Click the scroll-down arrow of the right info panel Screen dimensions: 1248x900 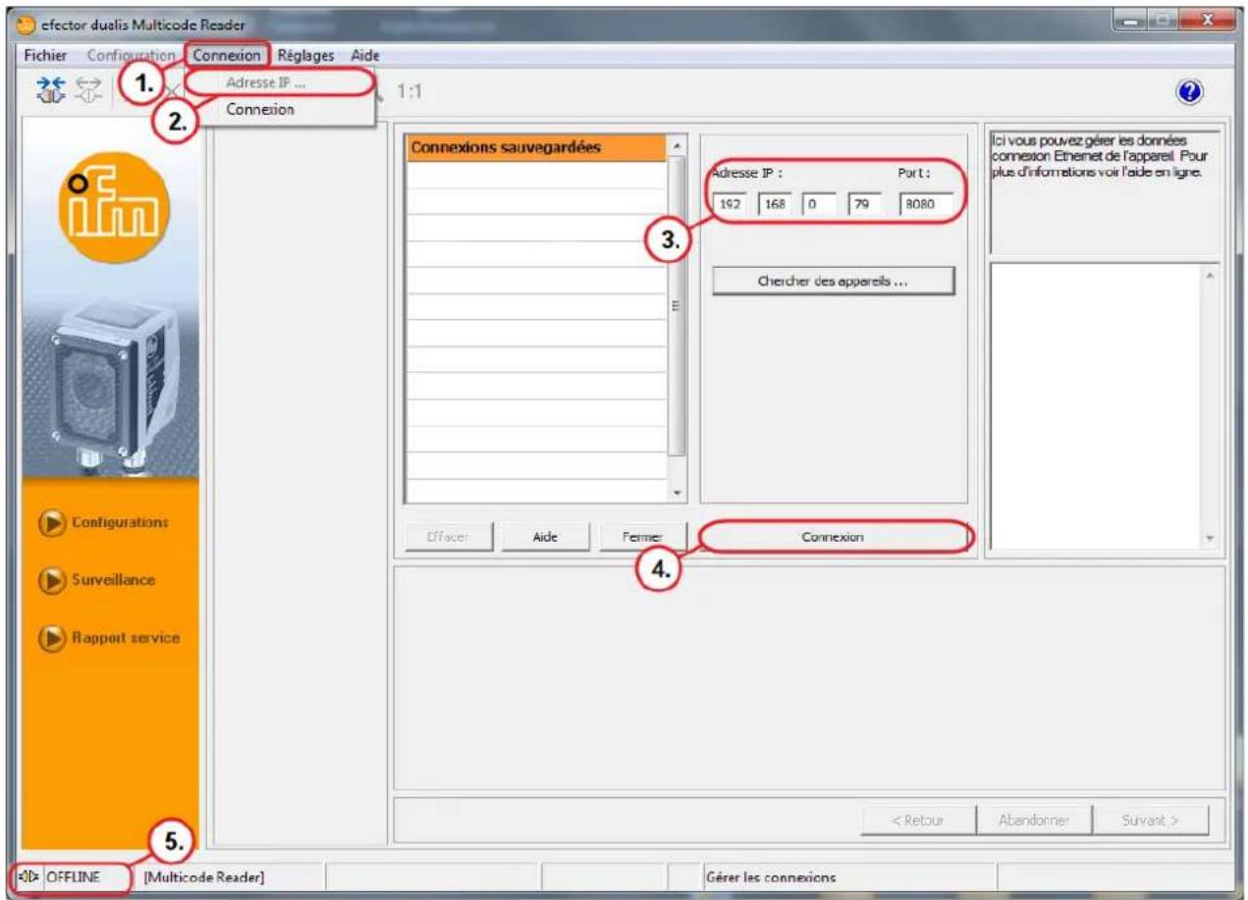click(x=1210, y=538)
